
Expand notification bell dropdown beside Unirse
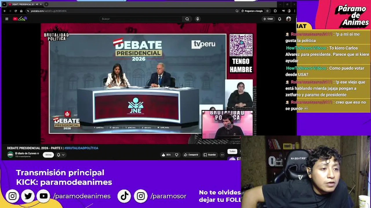click(61, 155)
